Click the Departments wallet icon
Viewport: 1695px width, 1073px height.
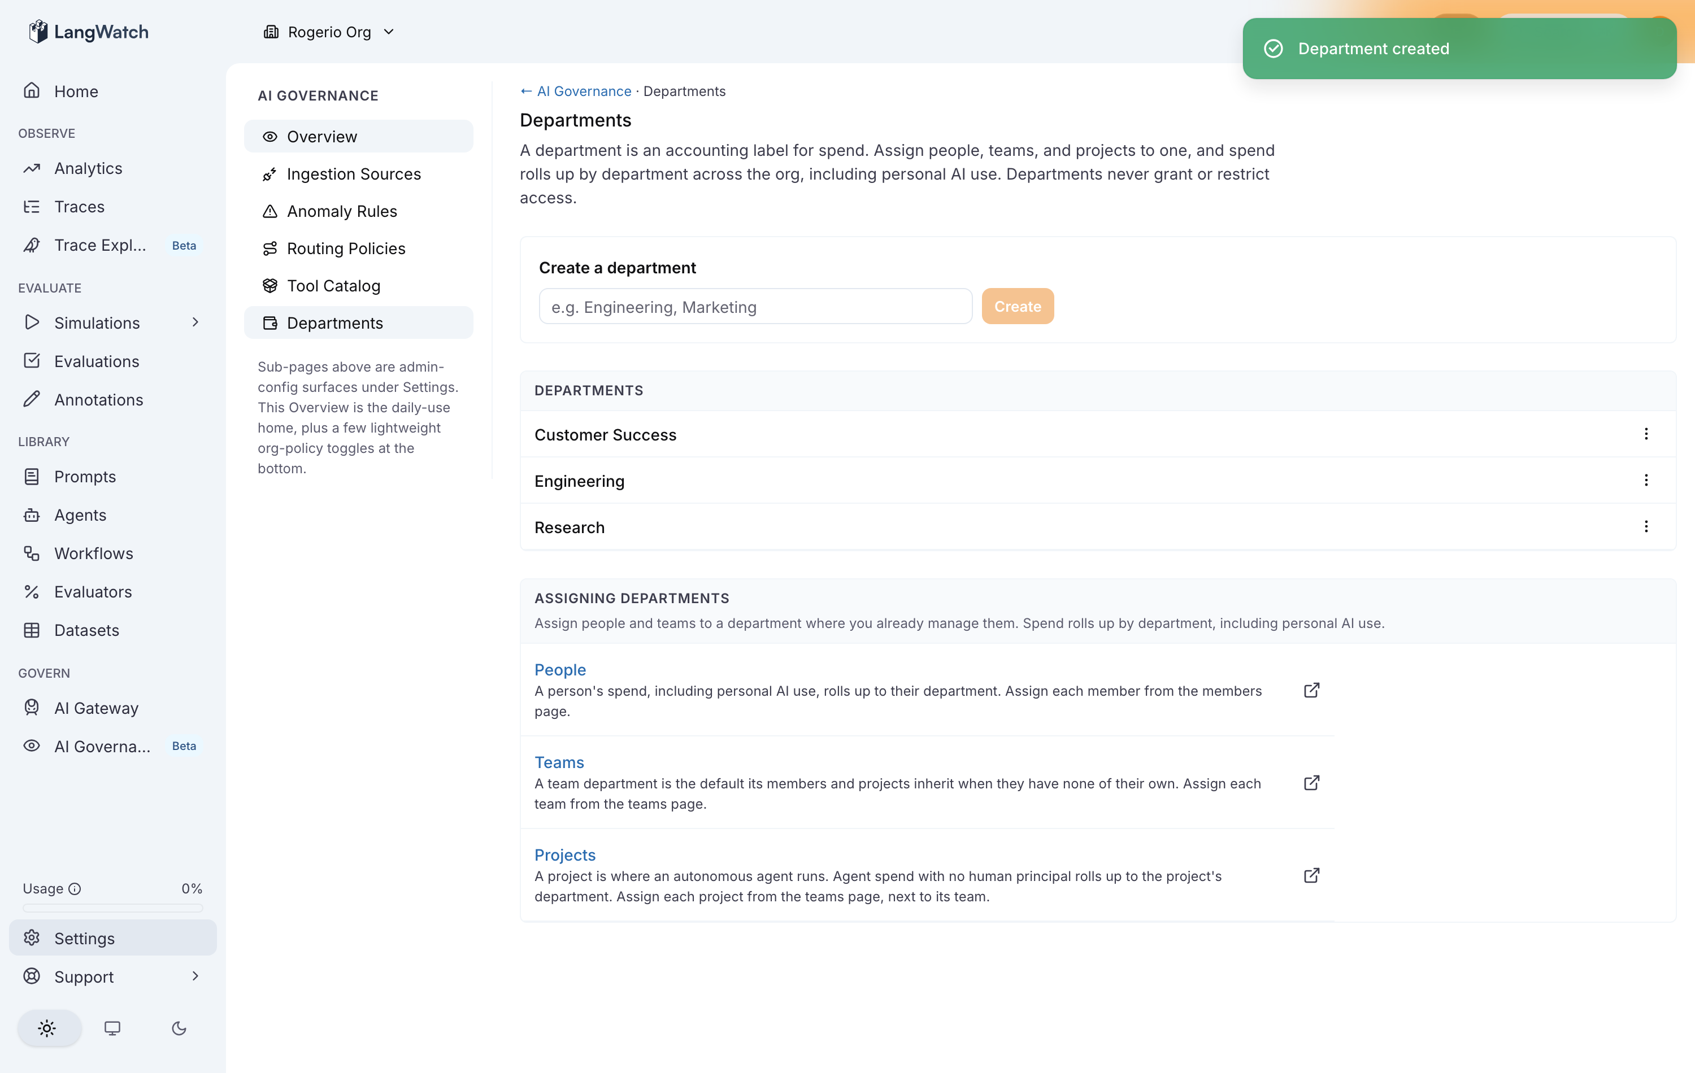(x=270, y=323)
